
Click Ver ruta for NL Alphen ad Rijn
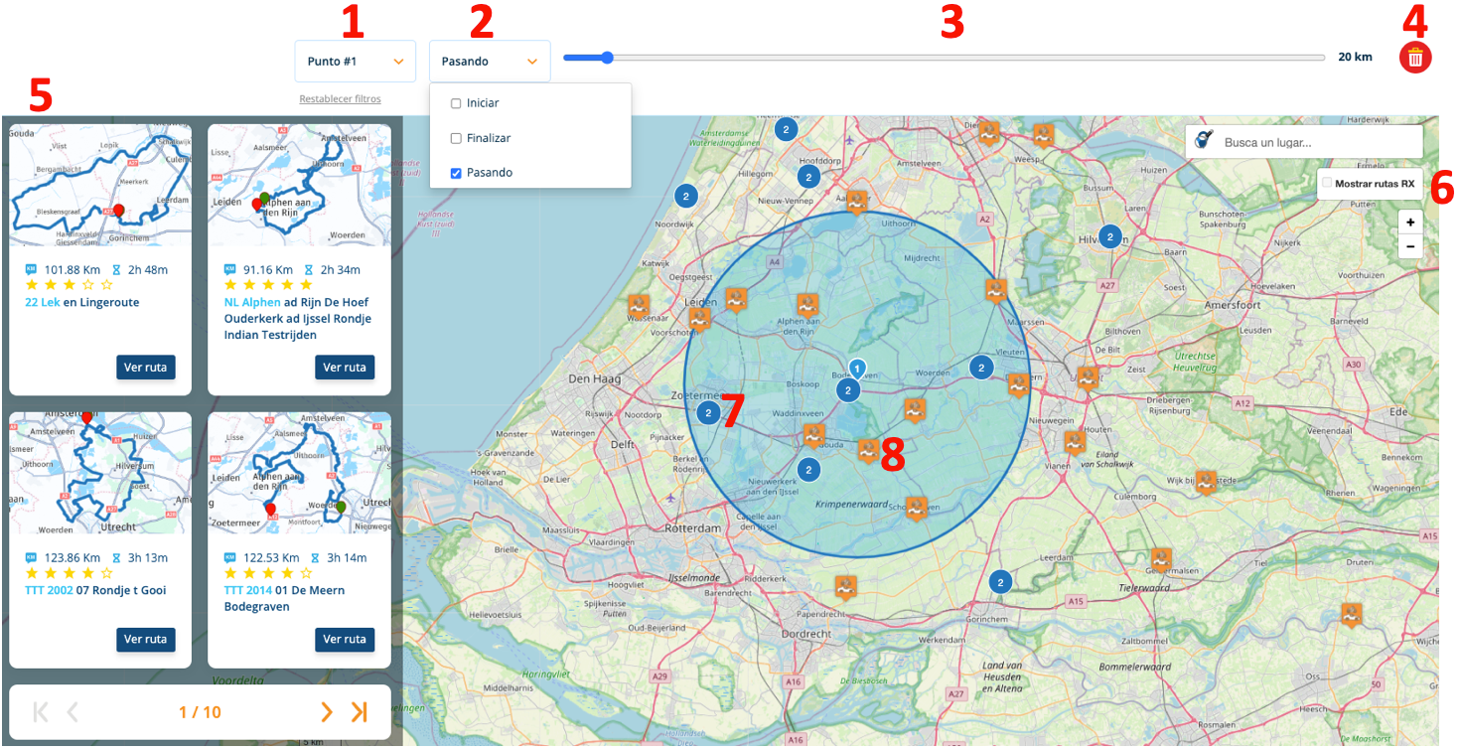coord(345,367)
